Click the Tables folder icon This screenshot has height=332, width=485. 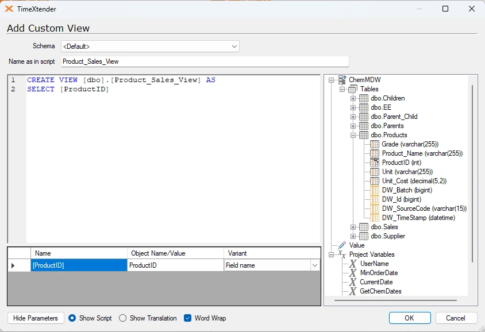(353, 89)
